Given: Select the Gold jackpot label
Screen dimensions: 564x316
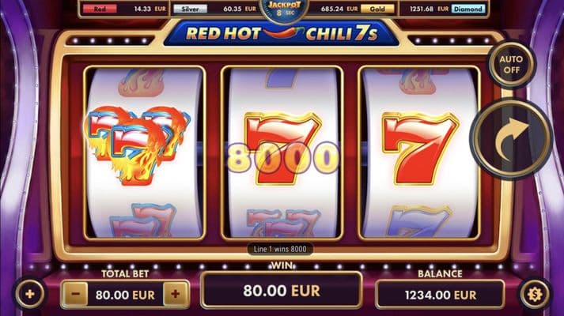Looking at the screenshot, I should (377, 9).
